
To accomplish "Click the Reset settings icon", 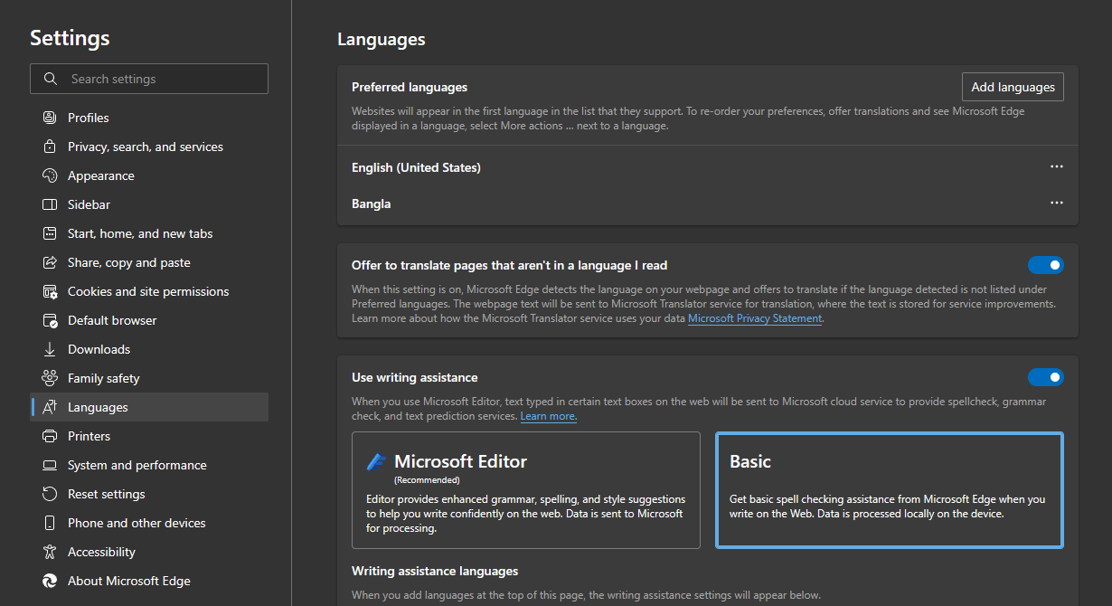I will click(x=50, y=494).
